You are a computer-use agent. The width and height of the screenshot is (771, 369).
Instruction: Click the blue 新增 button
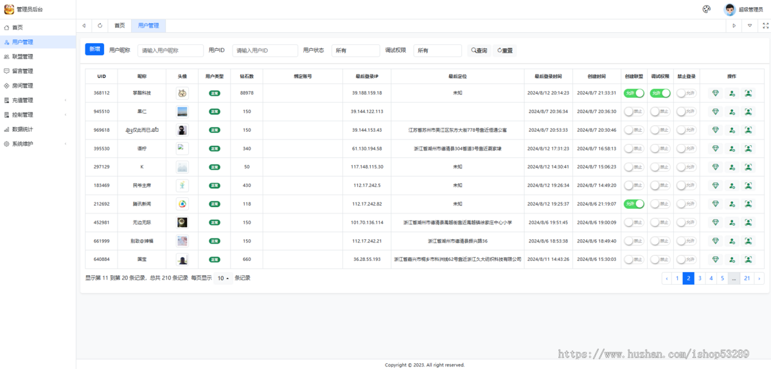(94, 50)
